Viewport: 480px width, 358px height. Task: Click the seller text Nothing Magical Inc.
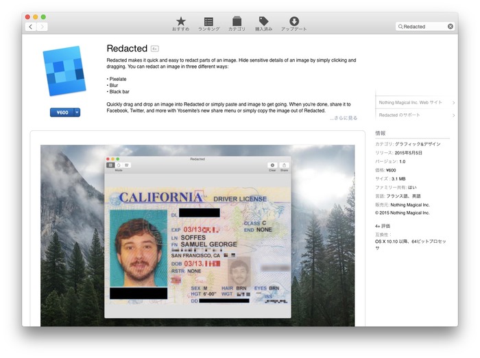click(410, 205)
